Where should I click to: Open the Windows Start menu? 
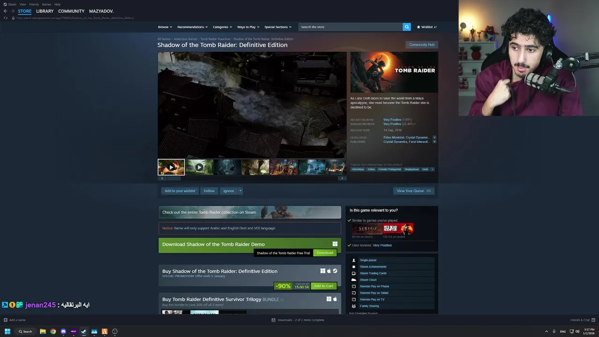7,331
